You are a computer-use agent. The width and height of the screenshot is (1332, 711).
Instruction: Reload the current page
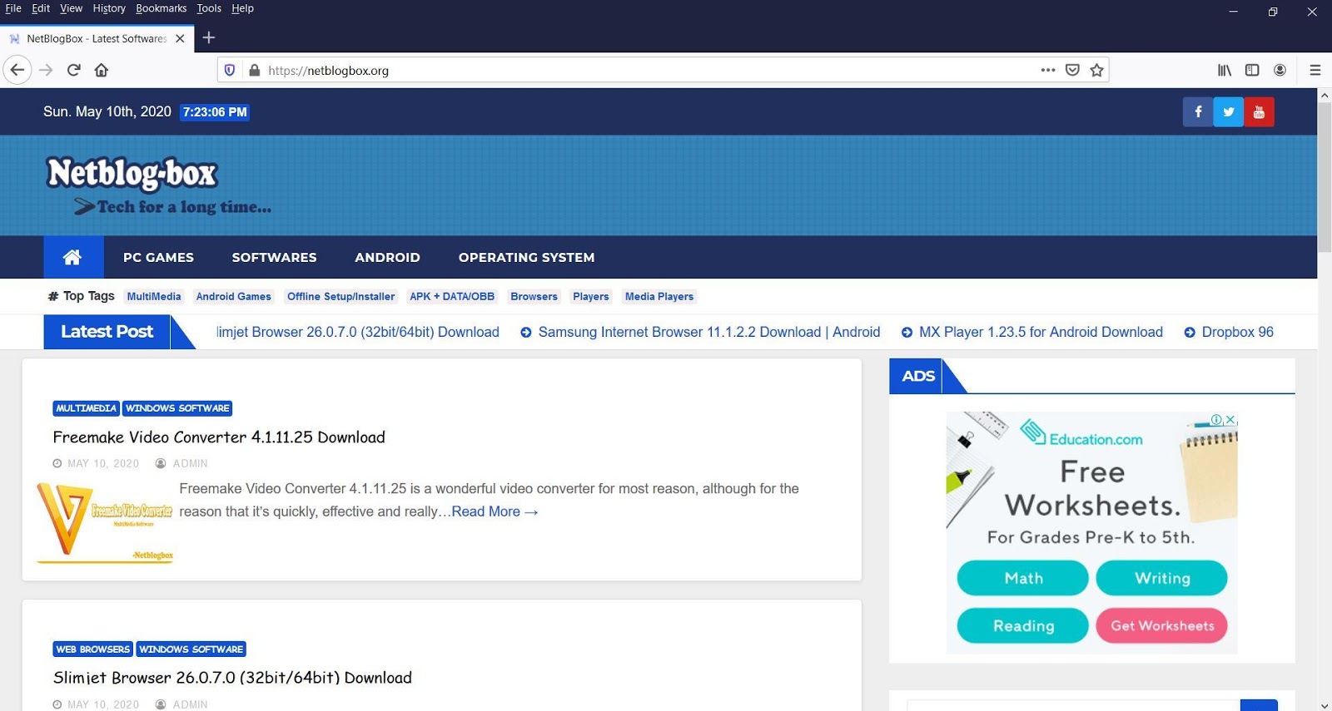(x=74, y=70)
